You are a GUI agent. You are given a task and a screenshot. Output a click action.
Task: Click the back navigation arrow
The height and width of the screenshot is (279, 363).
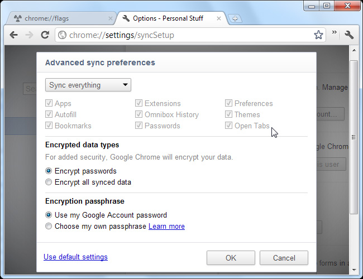tap(13, 35)
